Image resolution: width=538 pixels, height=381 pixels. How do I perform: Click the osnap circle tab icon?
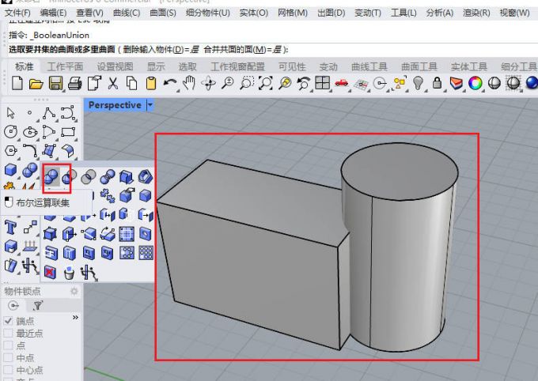click(13, 305)
